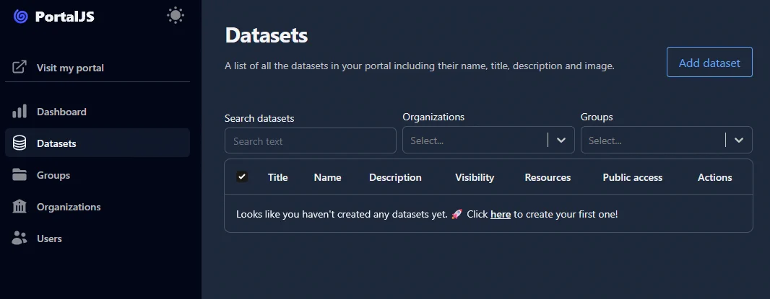
Task: Click the Datasets page heading
Action: pos(266,35)
